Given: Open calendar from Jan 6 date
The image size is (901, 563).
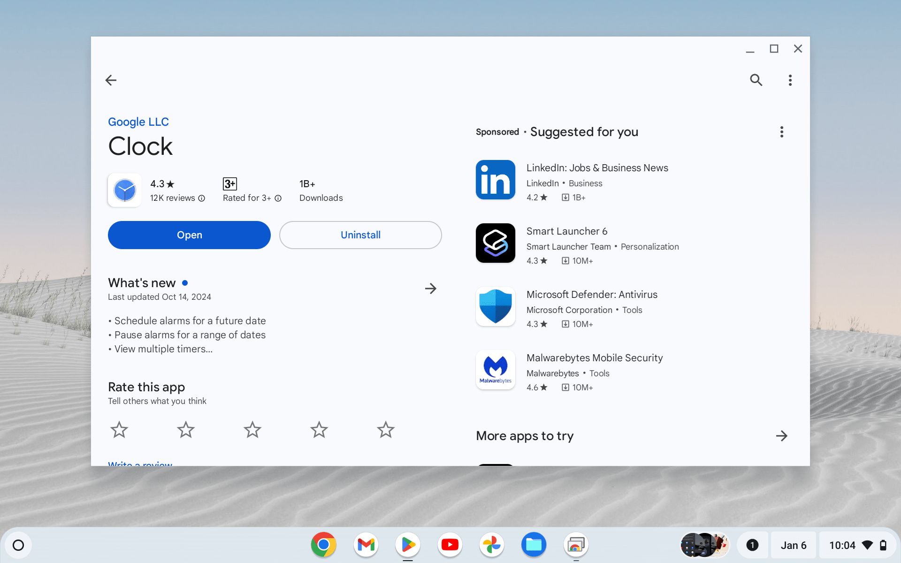Looking at the screenshot, I should (794, 545).
